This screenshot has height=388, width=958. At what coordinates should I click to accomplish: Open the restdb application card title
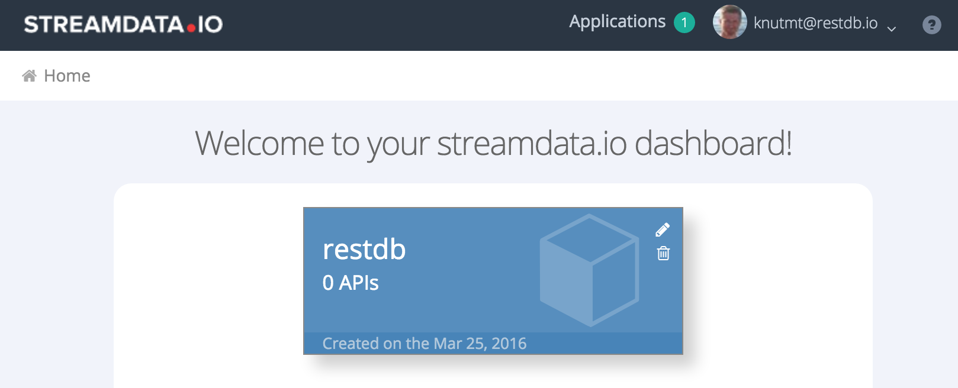pyautogui.click(x=364, y=249)
